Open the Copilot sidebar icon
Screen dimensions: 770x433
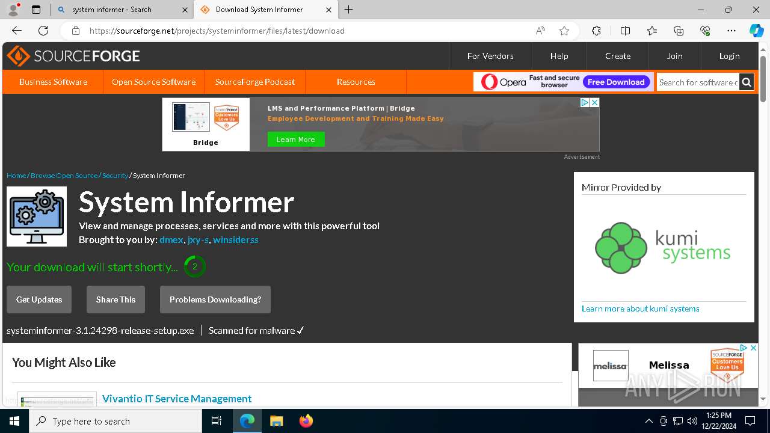(x=757, y=31)
